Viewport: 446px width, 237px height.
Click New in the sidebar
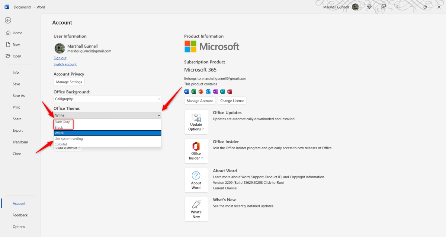coord(16,45)
